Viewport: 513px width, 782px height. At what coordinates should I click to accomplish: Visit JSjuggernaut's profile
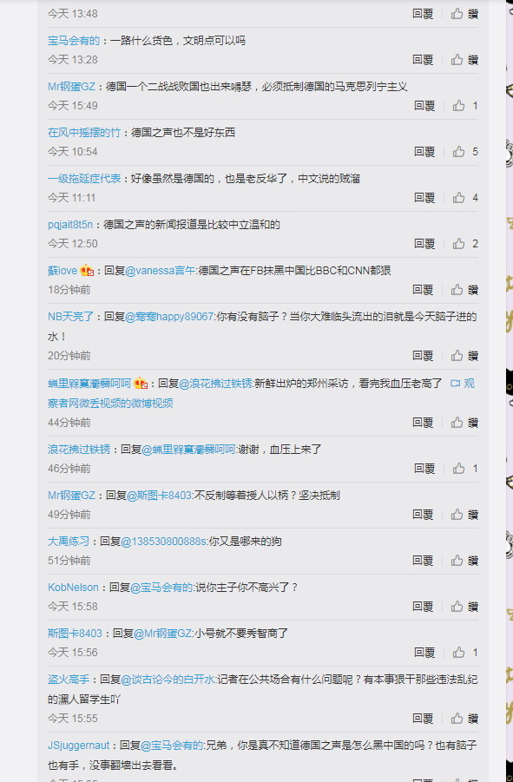tap(79, 746)
